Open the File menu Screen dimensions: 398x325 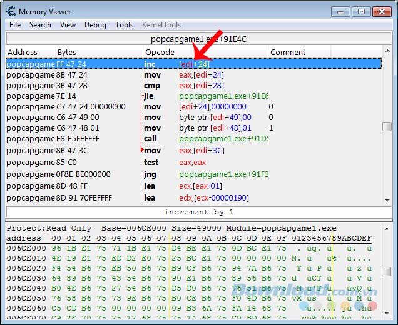coord(15,25)
